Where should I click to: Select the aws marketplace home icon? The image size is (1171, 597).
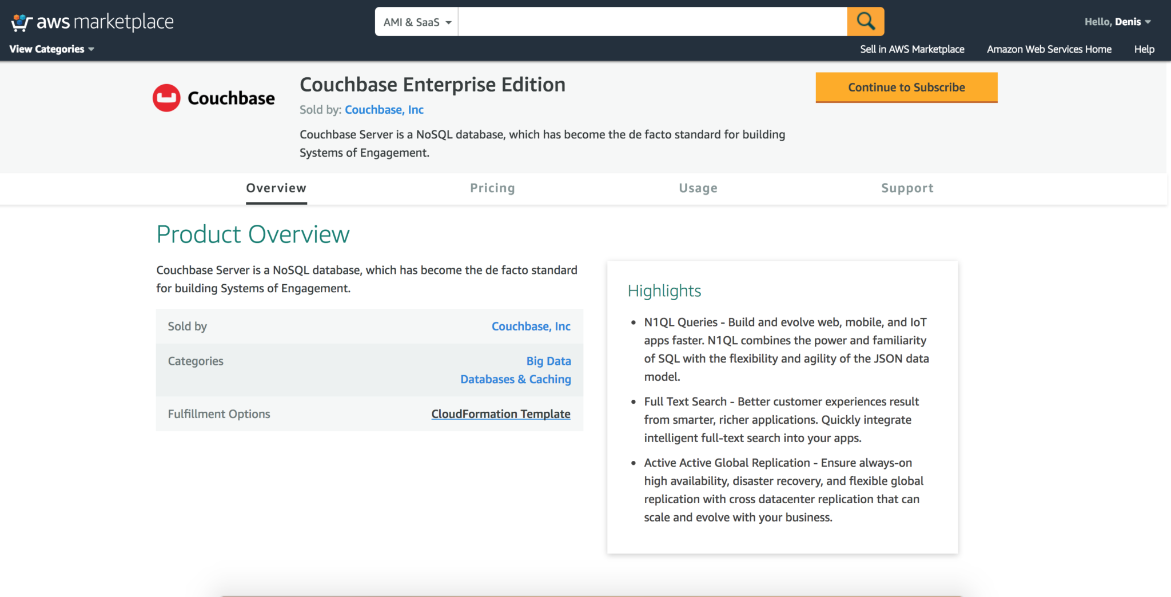click(21, 22)
